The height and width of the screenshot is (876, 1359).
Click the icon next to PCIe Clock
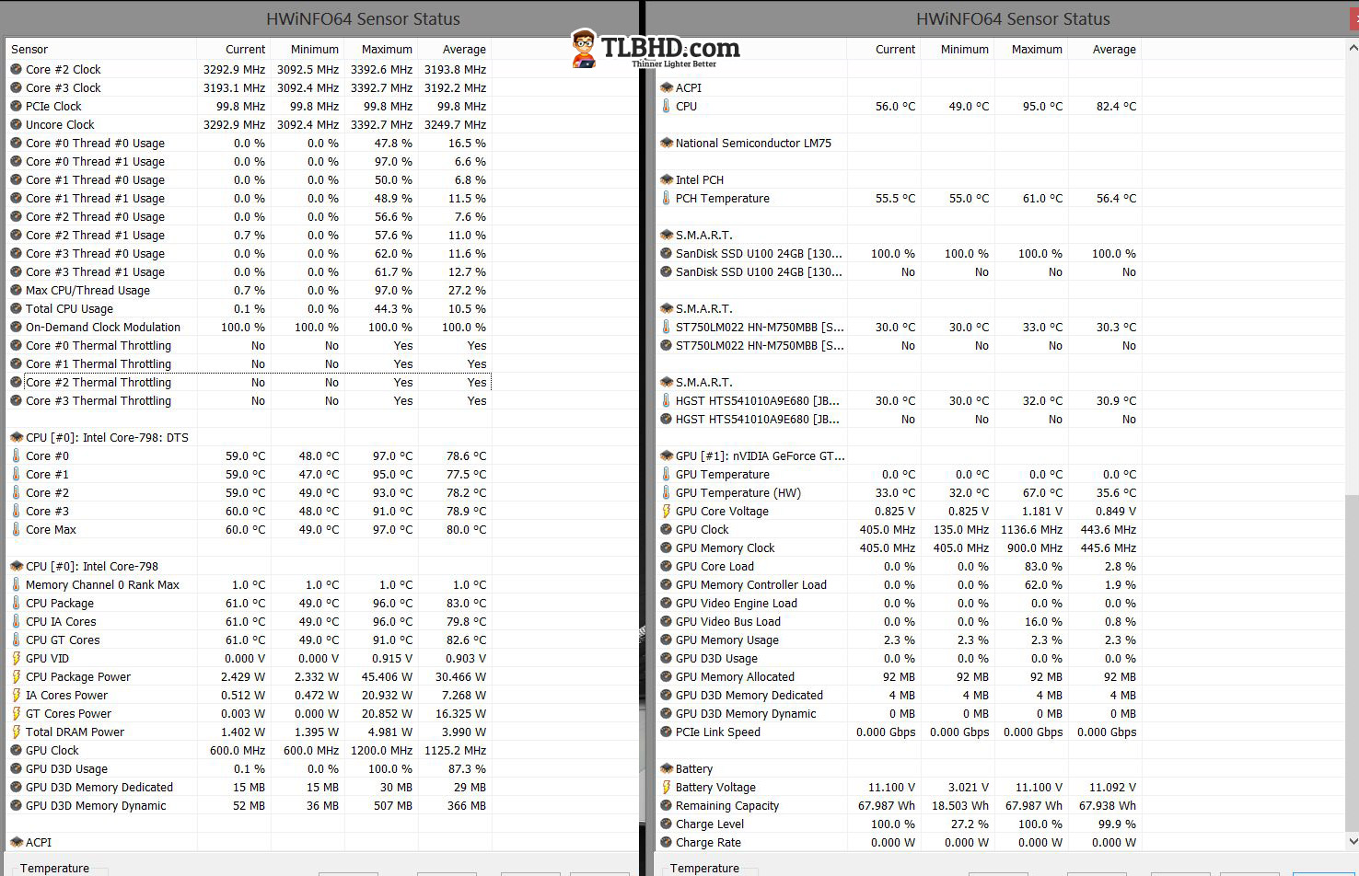click(x=16, y=106)
